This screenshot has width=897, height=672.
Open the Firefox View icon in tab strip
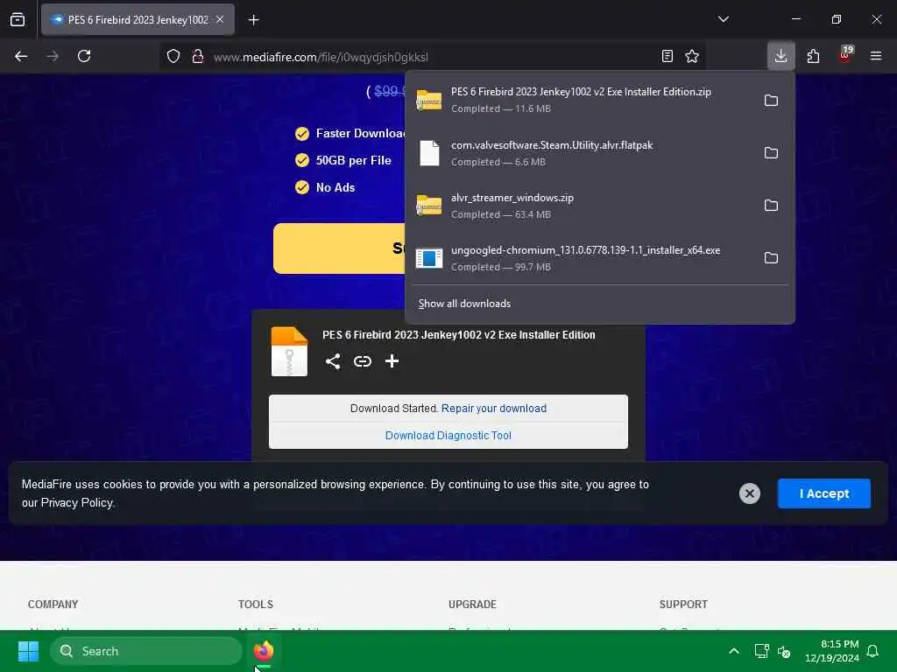pos(18,19)
